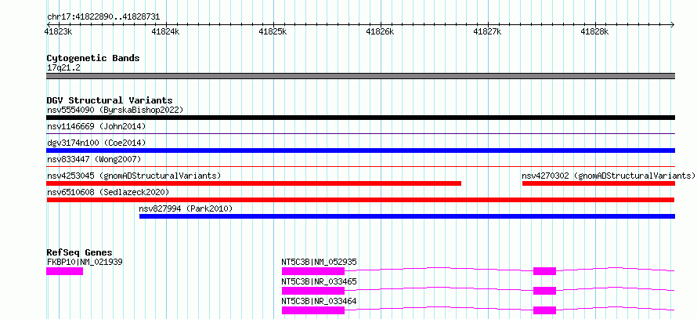Click the Cytogenetic Bands track title
The image size is (697, 319).
coord(93,58)
